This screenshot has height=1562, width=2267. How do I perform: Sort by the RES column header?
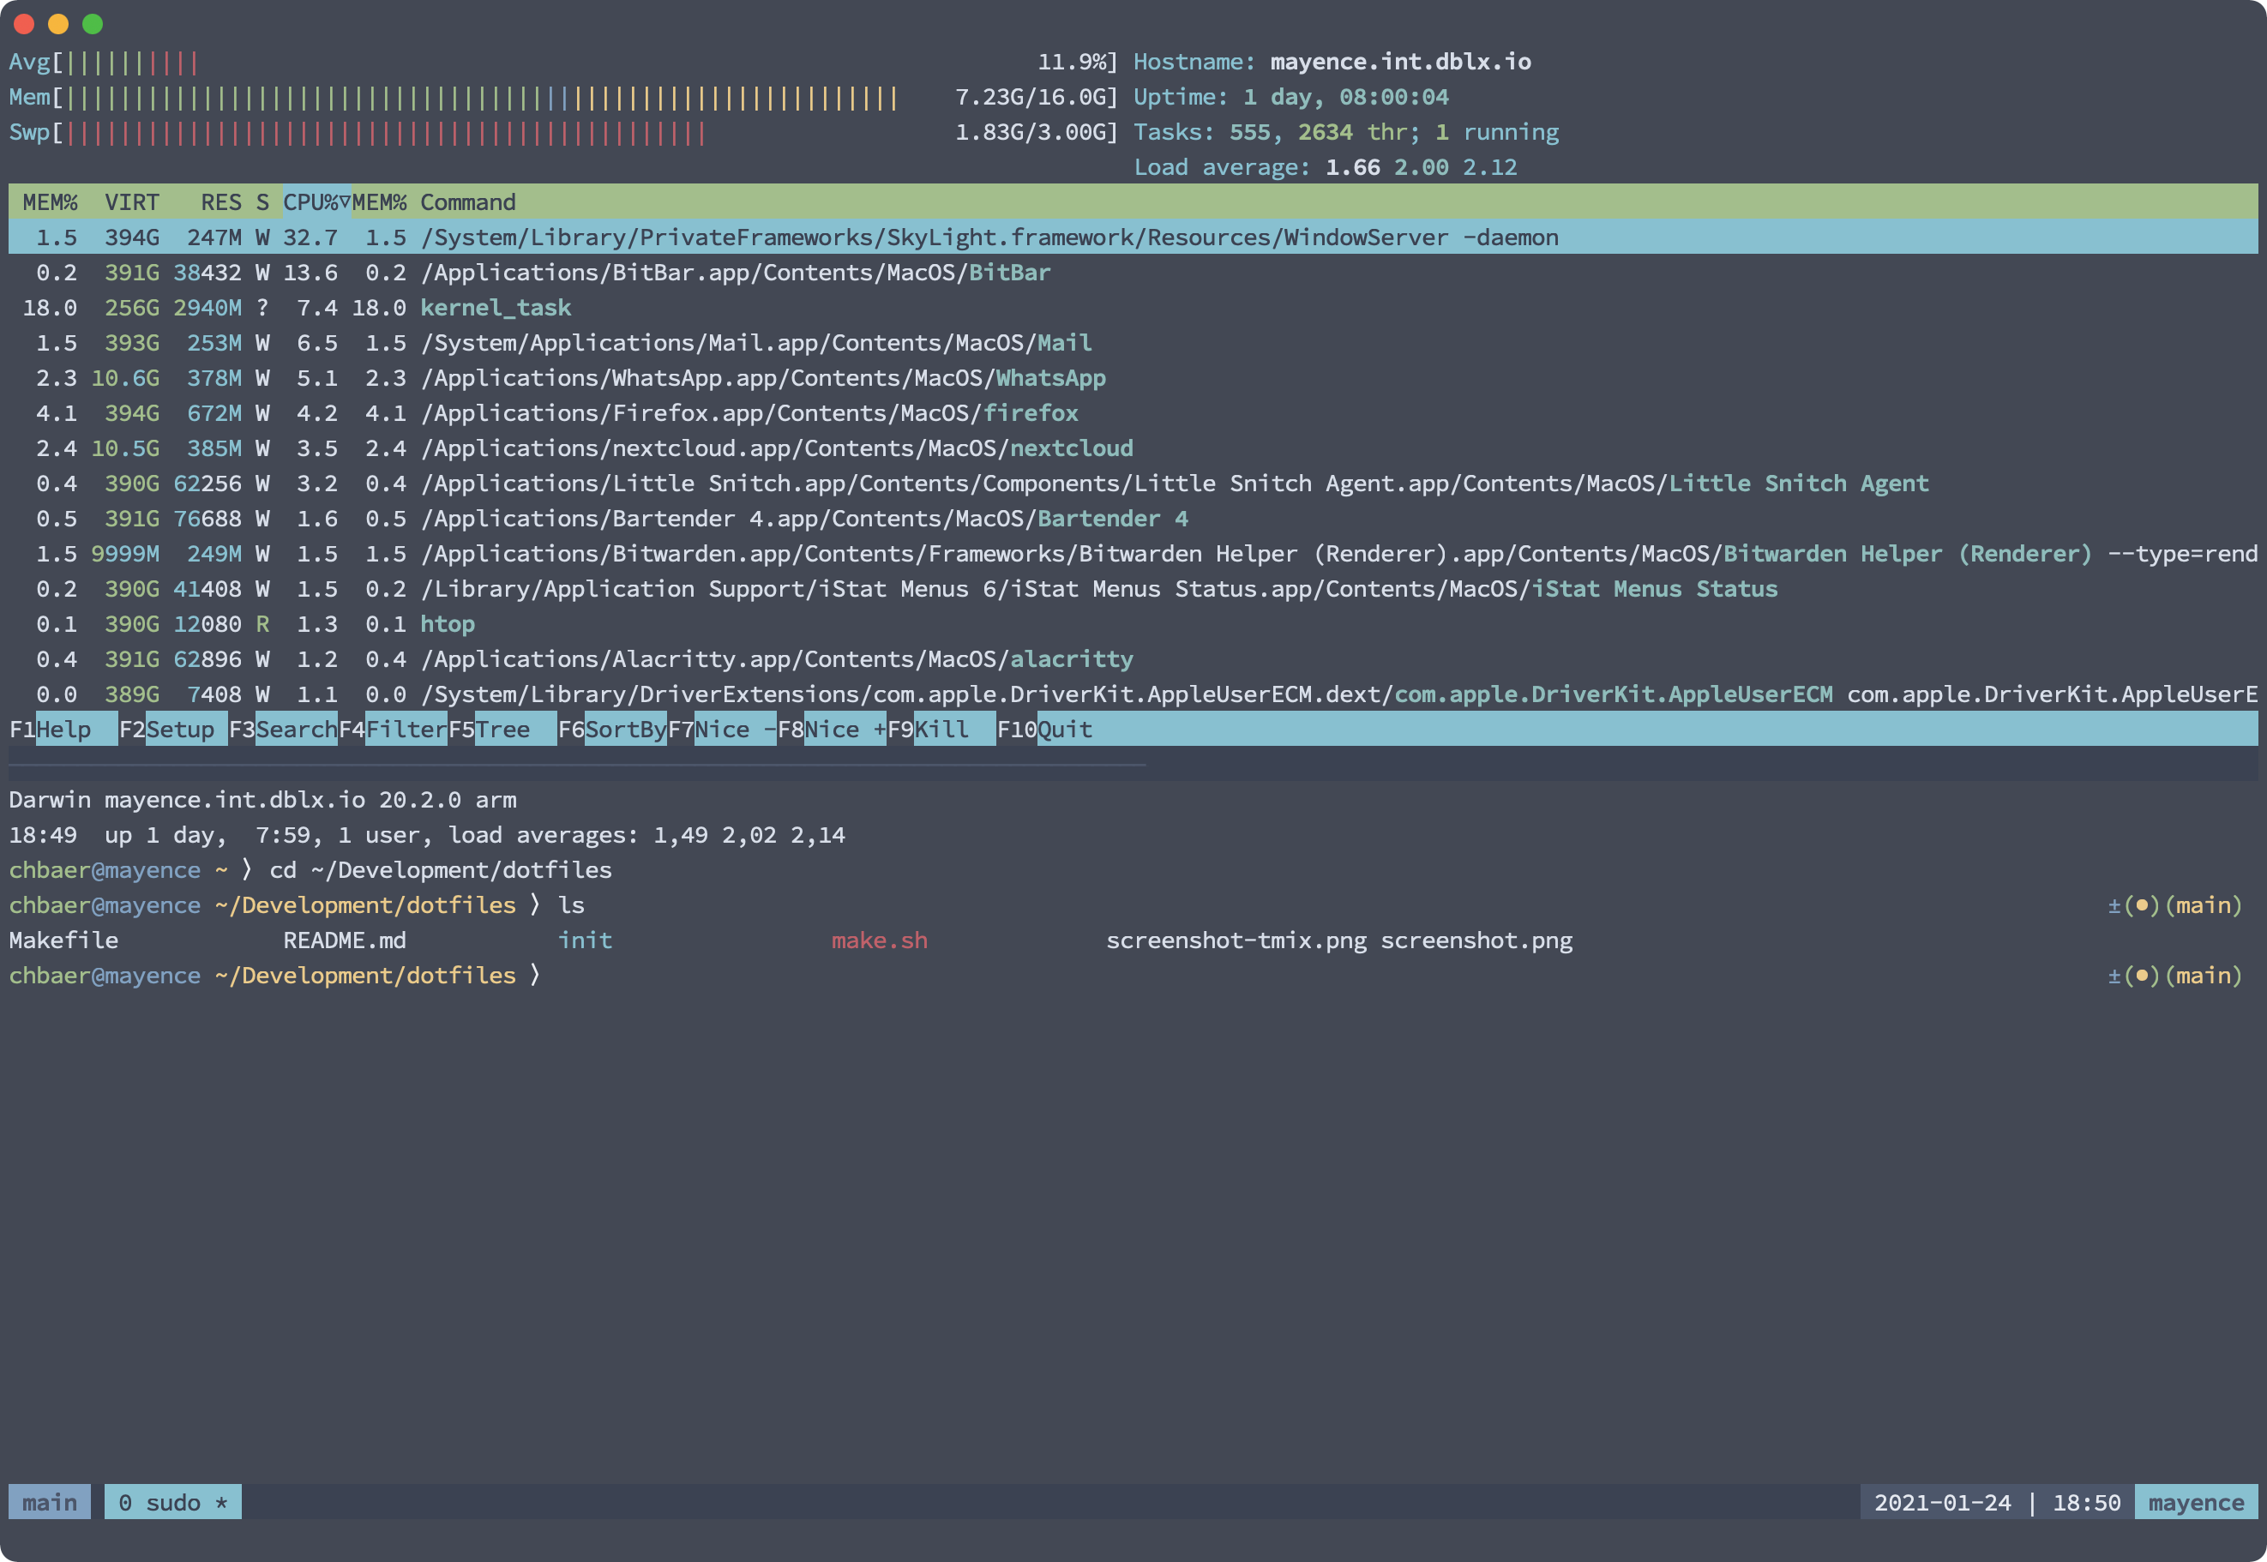(220, 202)
